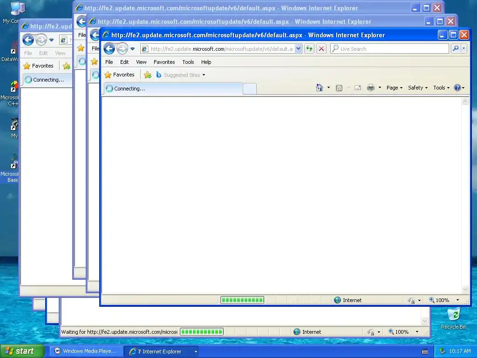Open the Page command menu

tap(395, 88)
